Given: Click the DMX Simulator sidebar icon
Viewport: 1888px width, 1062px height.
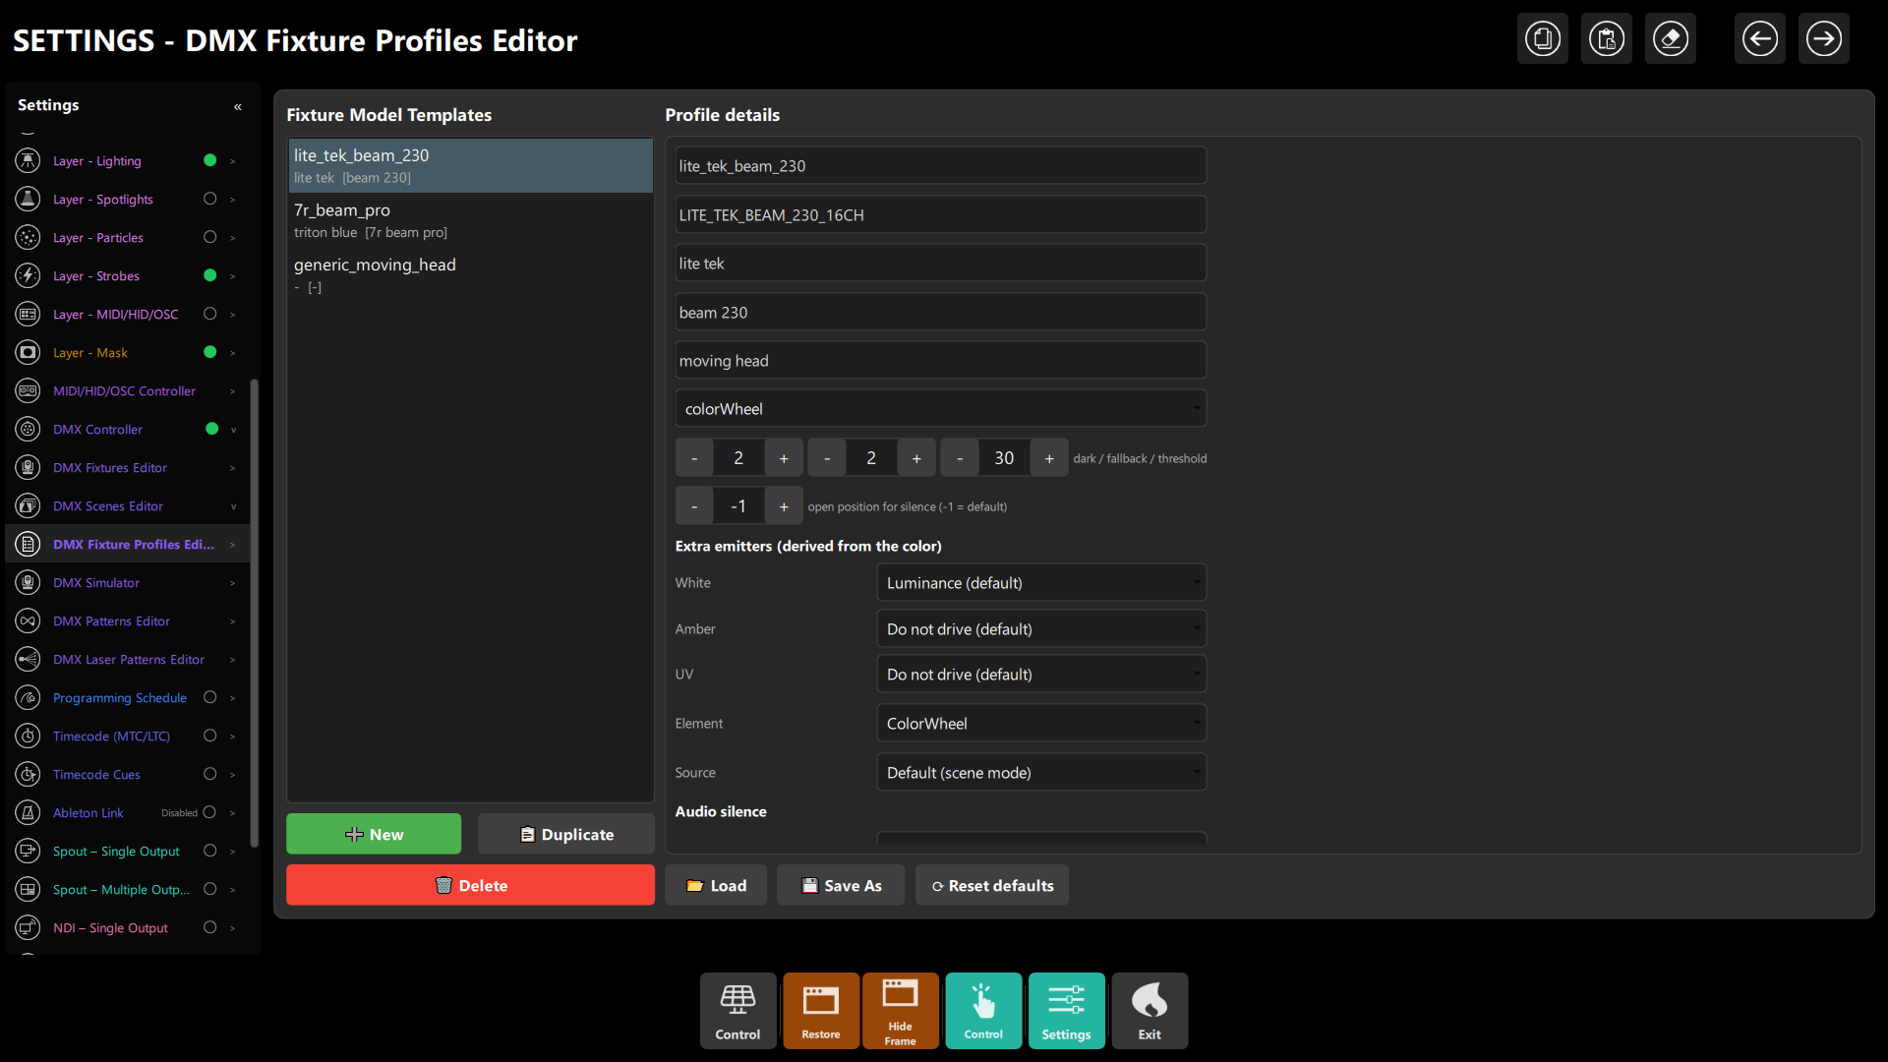Looking at the screenshot, I should 29,582.
